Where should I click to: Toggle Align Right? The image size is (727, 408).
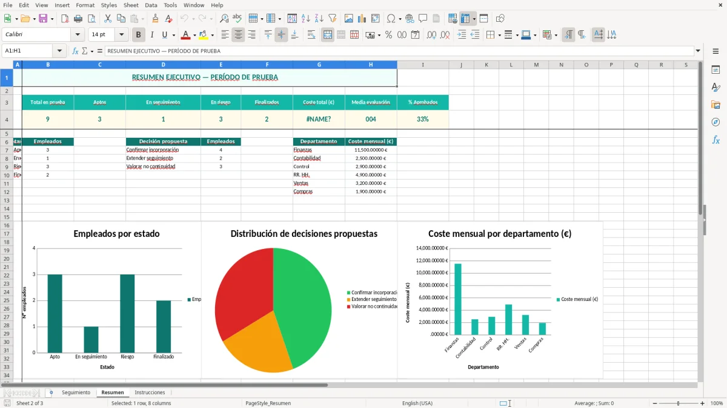tap(251, 35)
